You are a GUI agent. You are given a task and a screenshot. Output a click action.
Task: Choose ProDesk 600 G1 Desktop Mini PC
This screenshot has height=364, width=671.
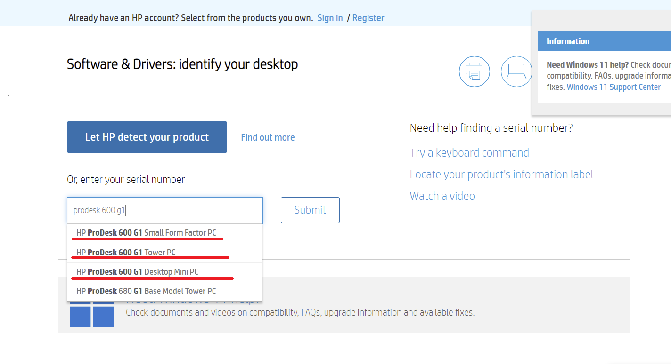(x=137, y=272)
